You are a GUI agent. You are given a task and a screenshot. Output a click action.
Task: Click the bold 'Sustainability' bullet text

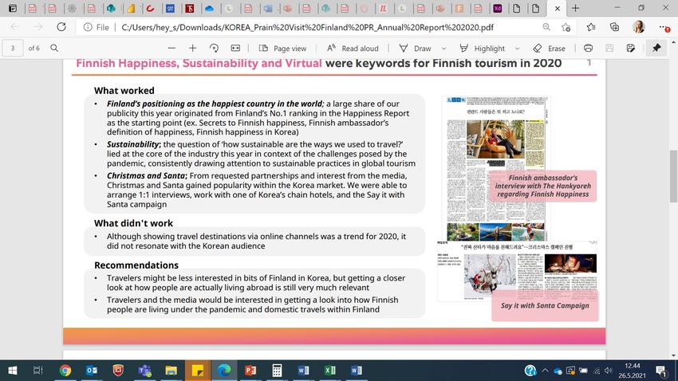point(133,144)
